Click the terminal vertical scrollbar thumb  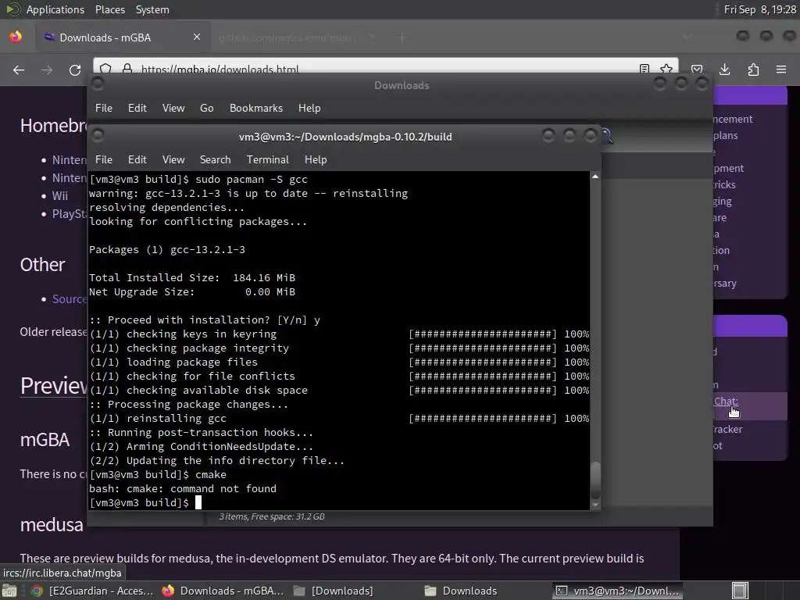[x=595, y=480]
